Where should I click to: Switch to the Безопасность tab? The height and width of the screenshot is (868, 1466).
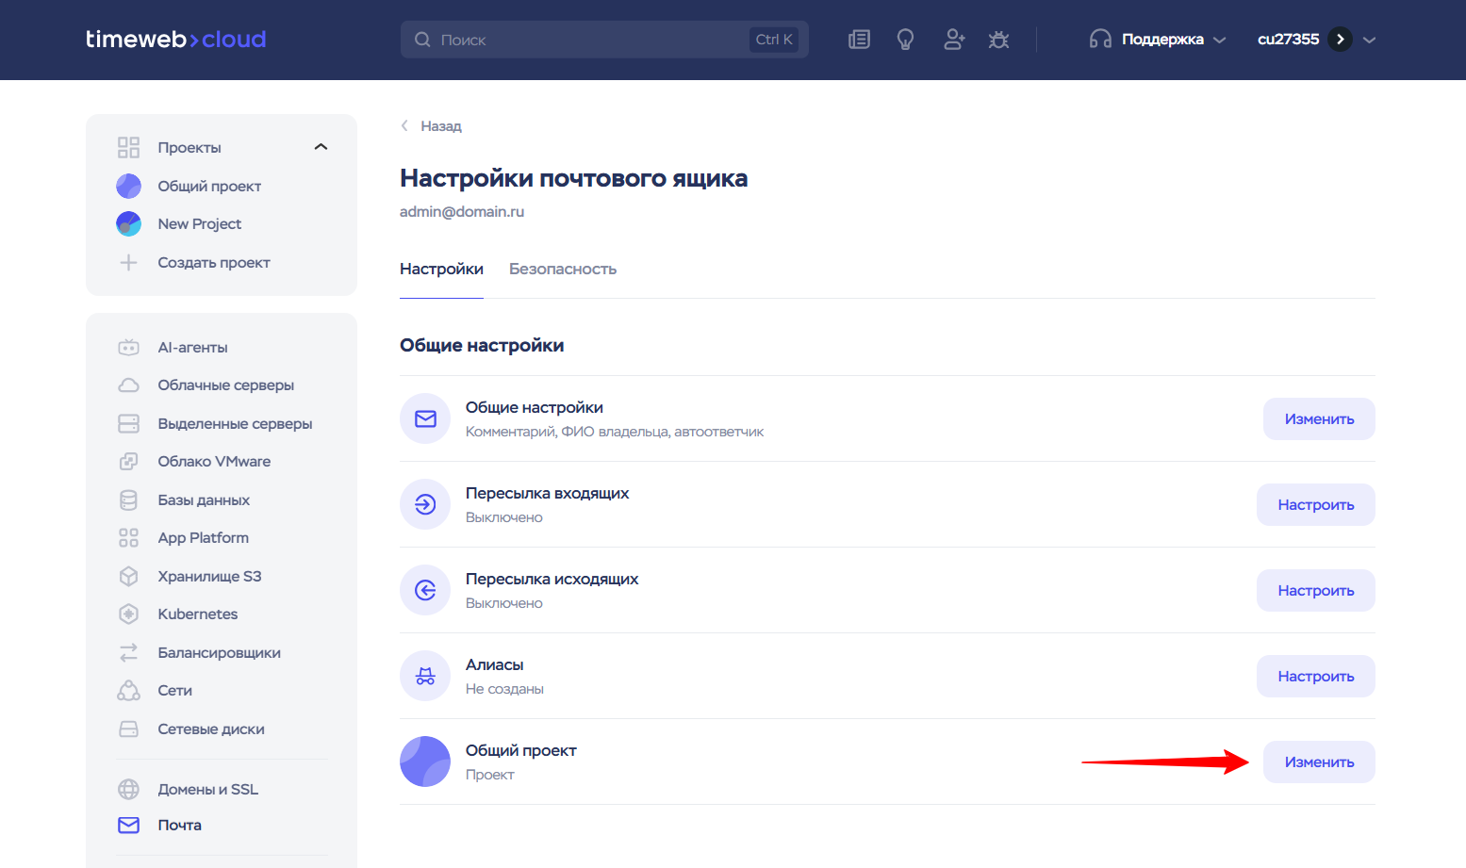[x=563, y=269]
